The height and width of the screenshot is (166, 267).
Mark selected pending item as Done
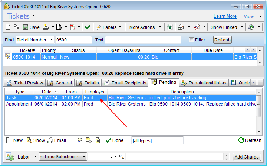(x=114, y=140)
